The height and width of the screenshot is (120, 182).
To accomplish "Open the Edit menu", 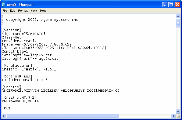I will (x=12, y=11).
